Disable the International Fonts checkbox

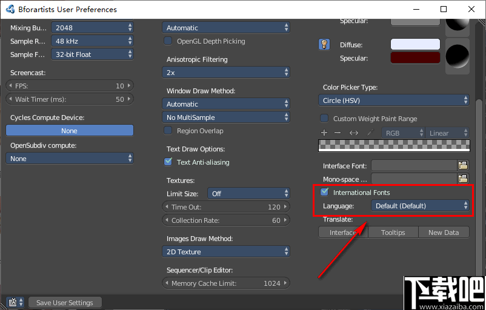(x=325, y=193)
